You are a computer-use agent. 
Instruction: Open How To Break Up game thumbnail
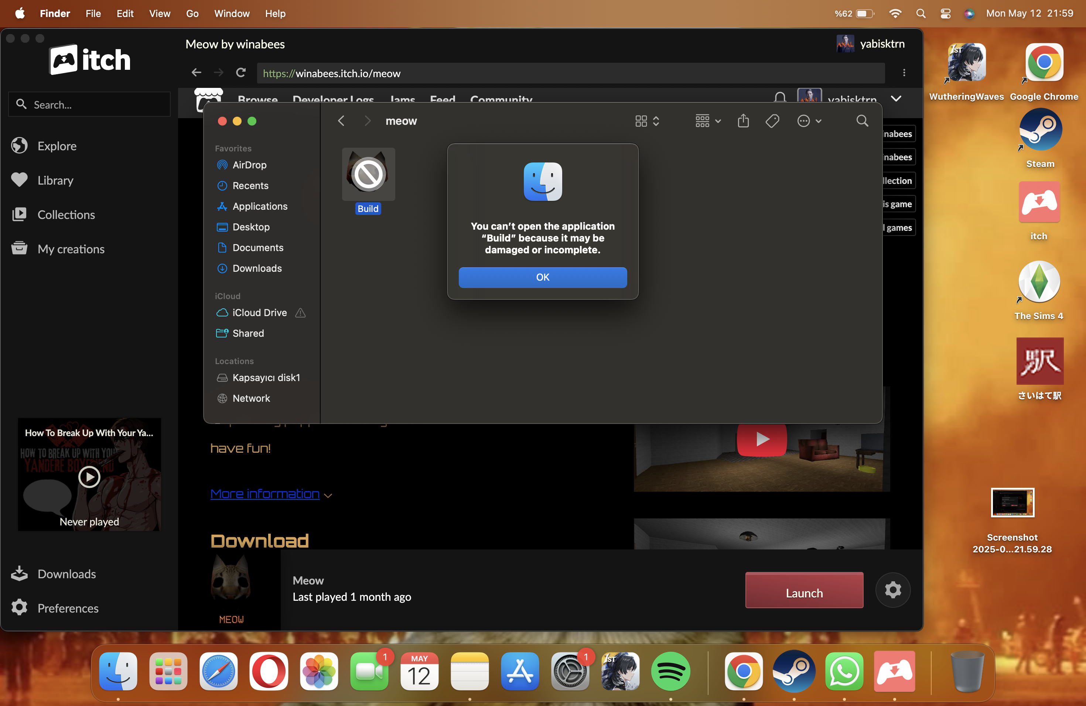89,474
